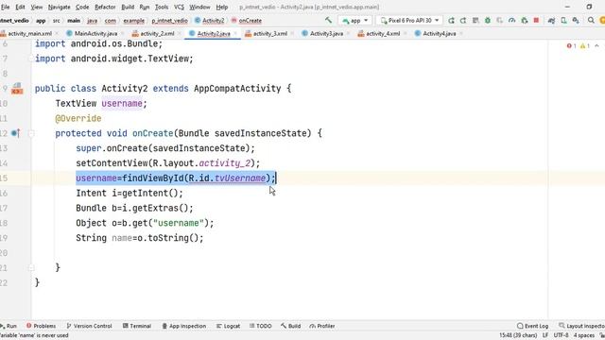This screenshot has width=605, height=340.
Task: Open the View menu
Action: tap(37, 7)
